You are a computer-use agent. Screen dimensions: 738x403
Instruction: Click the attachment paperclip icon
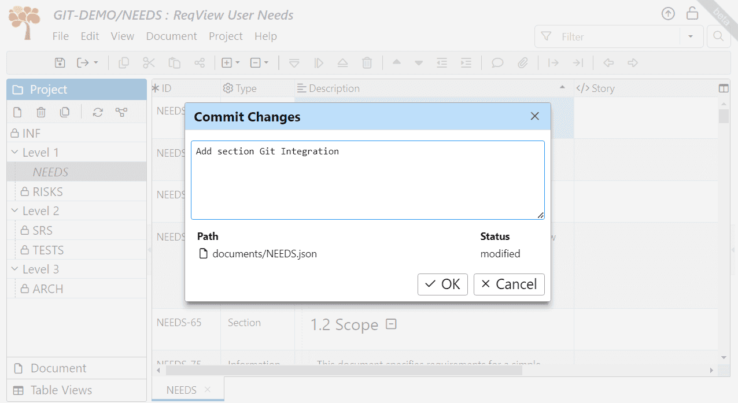[x=522, y=62]
